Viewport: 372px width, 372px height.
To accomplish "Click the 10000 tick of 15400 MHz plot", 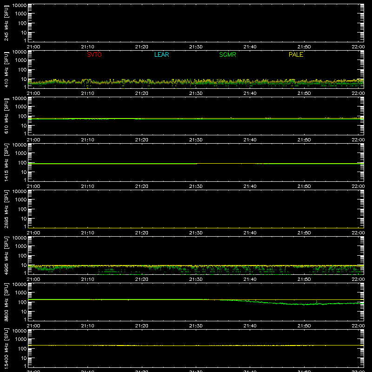I will coord(20,331).
